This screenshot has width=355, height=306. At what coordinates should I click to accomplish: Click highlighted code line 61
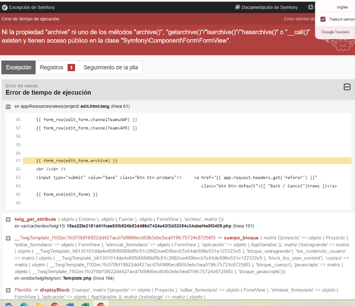pos(77,161)
